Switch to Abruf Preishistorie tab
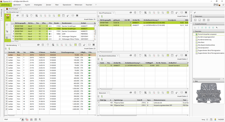The height and width of the screenshot is (122, 225). tap(105, 13)
